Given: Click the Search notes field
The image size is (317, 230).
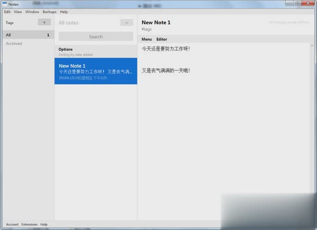Looking at the screenshot, I should click(x=96, y=36).
